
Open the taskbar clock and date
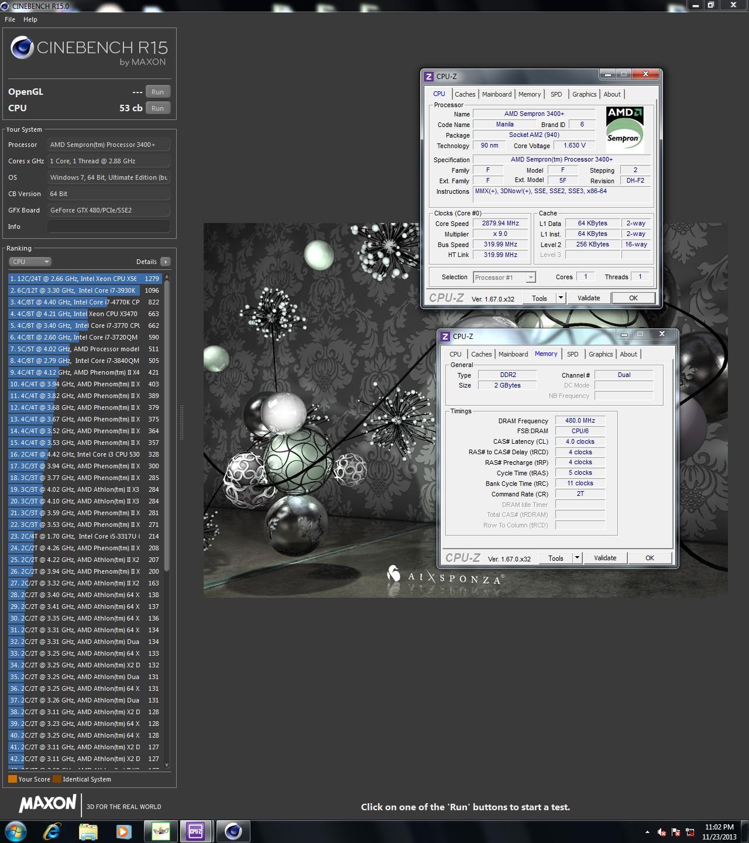click(719, 832)
